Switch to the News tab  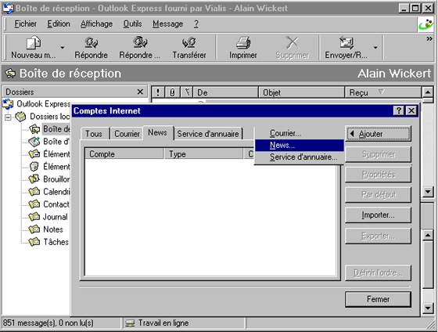click(x=158, y=132)
